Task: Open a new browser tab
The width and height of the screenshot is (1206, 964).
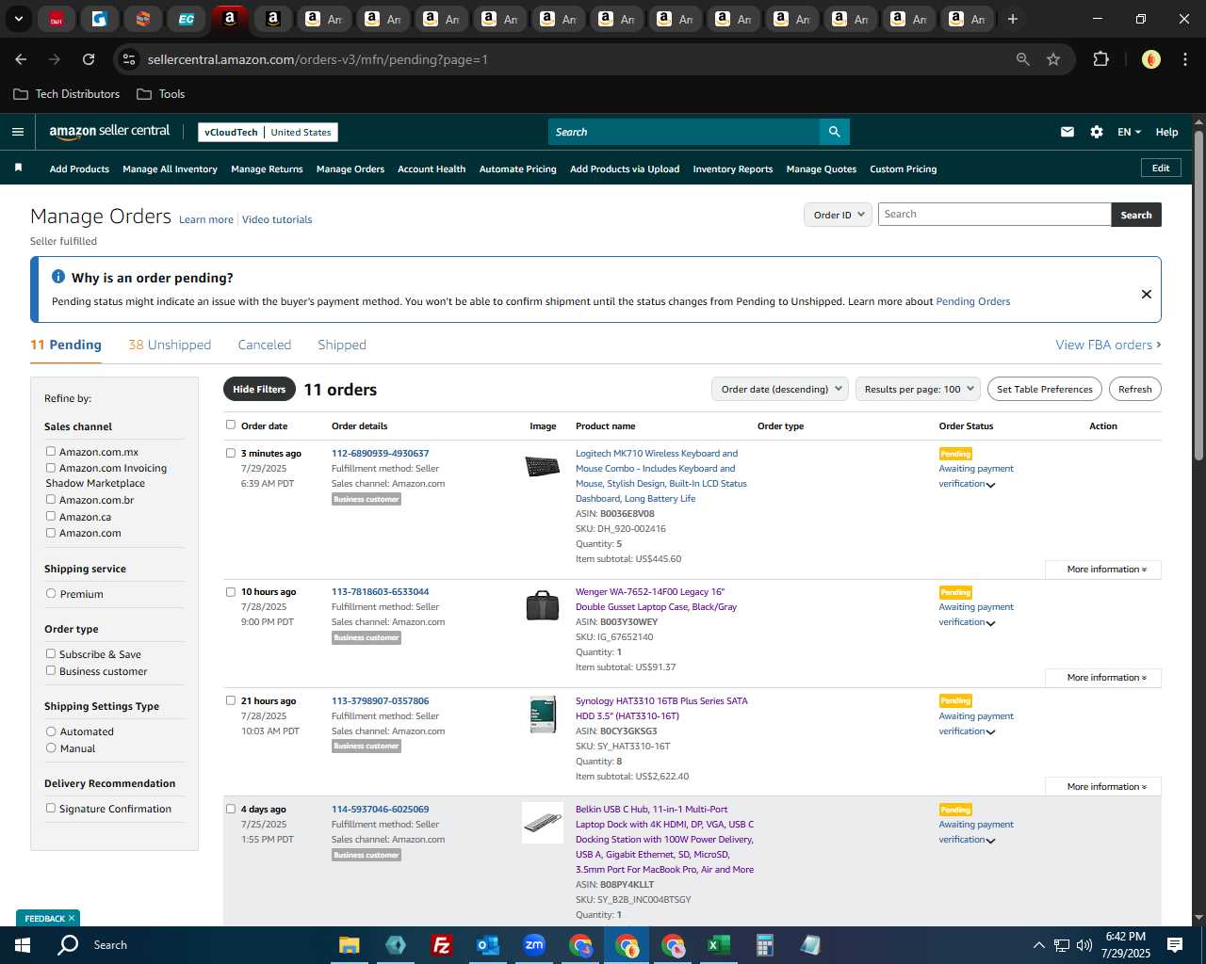Action: point(1013,19)
